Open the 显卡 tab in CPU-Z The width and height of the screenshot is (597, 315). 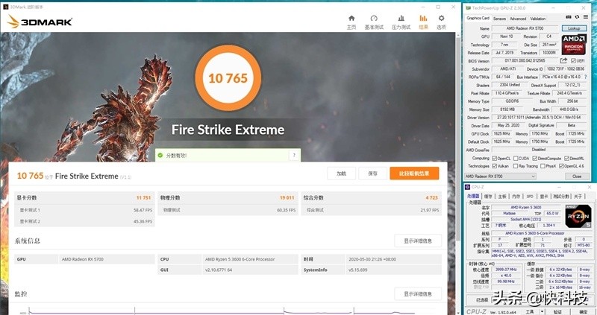click(x=543, y=196)
